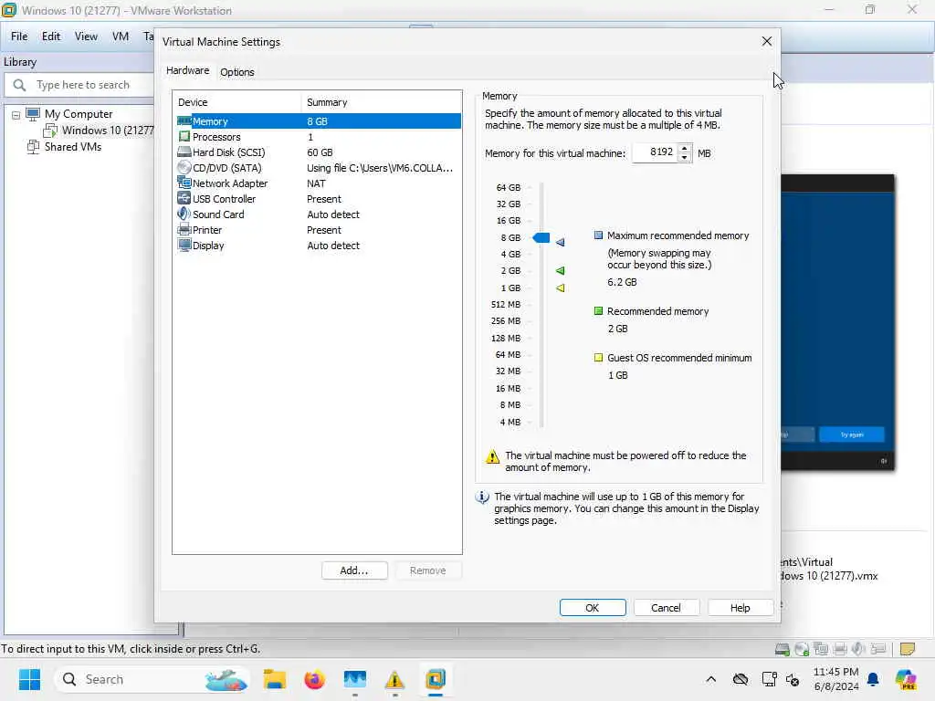Click the green recommended memory marker

tap(560, 270)
